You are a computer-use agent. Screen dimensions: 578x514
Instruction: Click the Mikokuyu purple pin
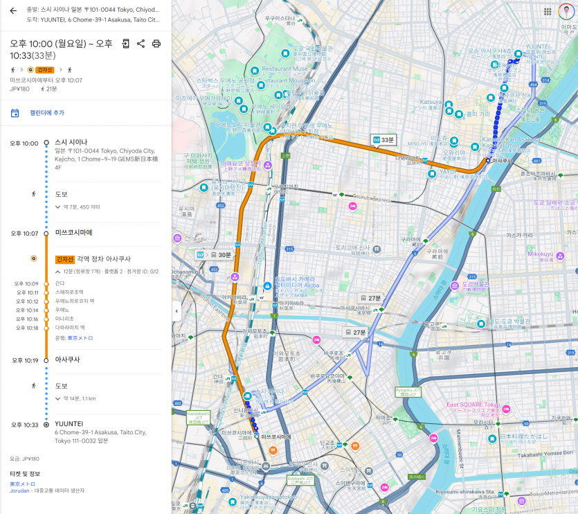click(560, 256)
